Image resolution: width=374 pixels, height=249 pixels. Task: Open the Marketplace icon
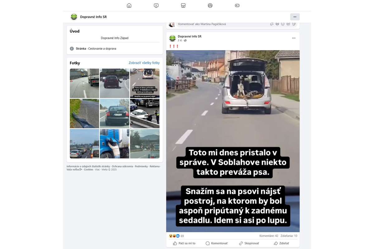point(183,5)
